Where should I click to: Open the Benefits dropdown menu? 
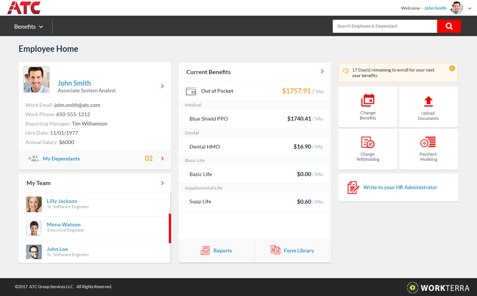[29, 26]
